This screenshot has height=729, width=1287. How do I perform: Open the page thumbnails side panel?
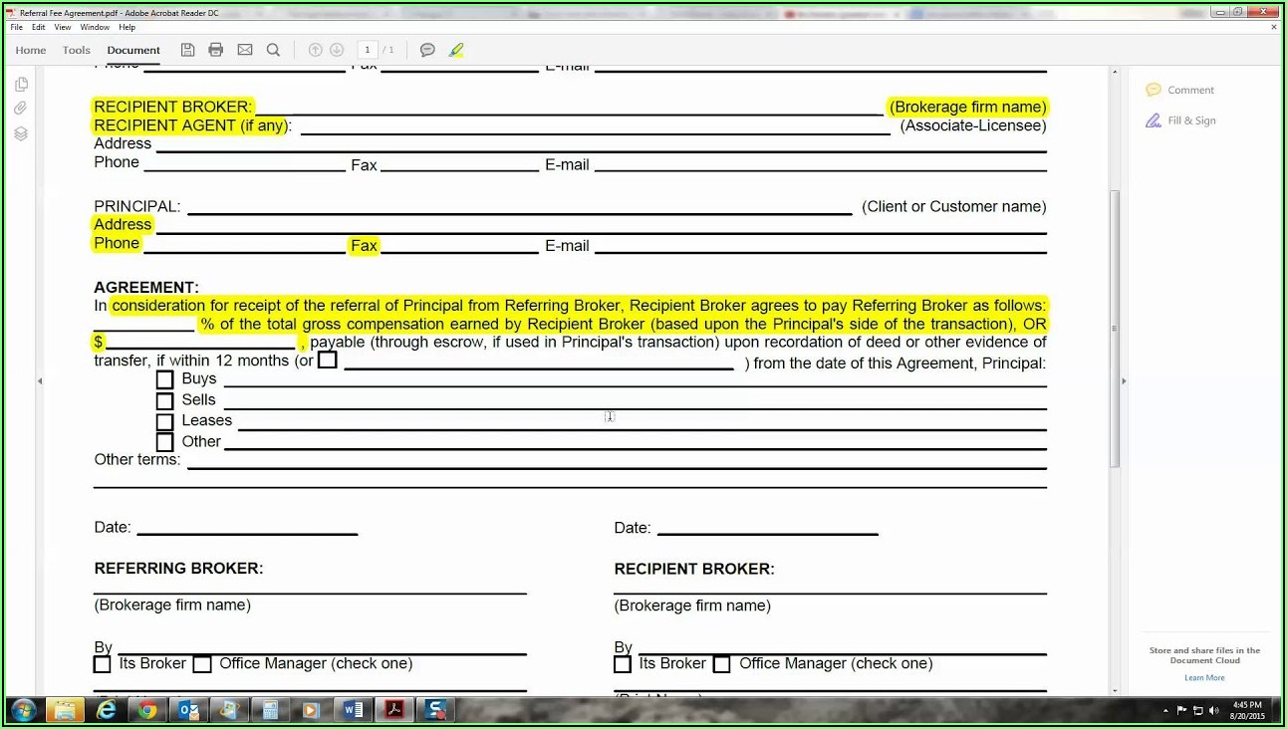tap(21, 85)
